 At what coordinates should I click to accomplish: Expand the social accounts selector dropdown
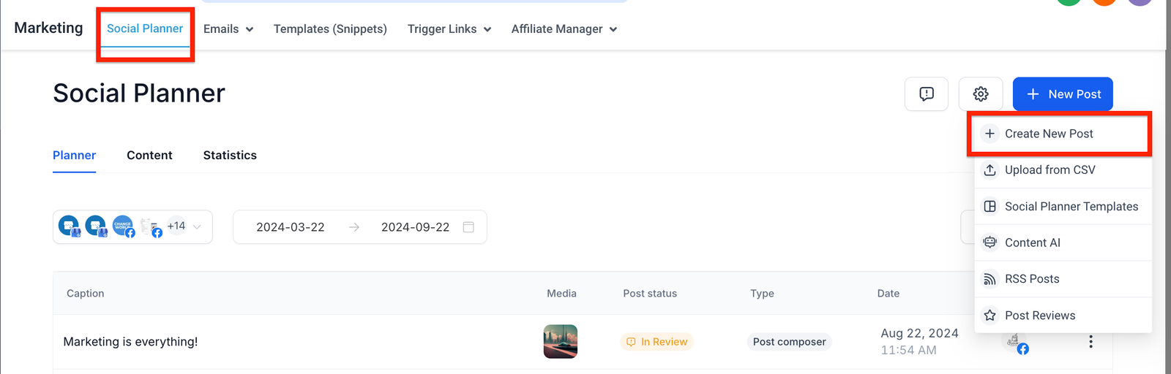pos(197,227)
